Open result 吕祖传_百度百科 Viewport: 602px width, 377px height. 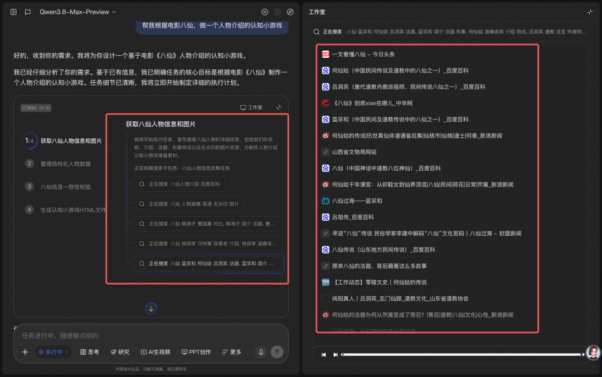click(353, 217)
